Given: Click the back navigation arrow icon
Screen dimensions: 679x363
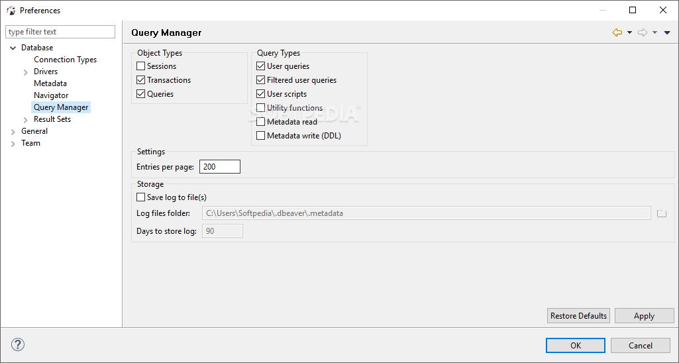Looking at the screenshot, I should tap(617, 32).
